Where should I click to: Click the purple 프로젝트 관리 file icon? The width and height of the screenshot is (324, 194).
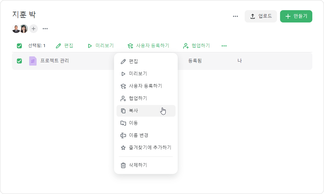point(33,61)
